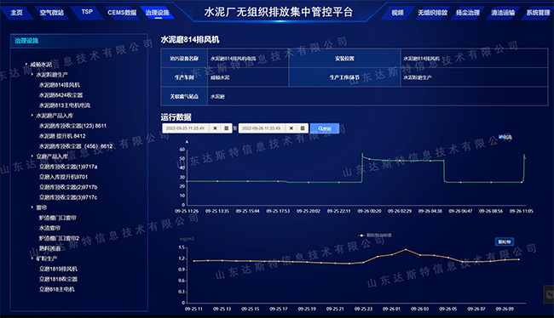Select 水泥磨库顶收尘器 (456) 8612 in tree
The width and height of the screenshot is (554, 318).
(x=76, y=146)
